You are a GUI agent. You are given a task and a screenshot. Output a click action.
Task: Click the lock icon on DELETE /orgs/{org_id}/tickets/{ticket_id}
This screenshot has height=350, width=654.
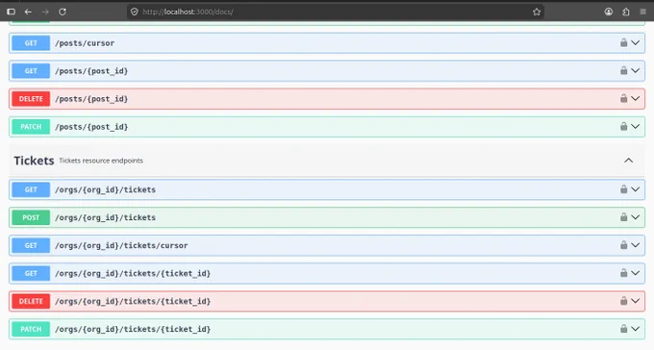pos(623,301)
